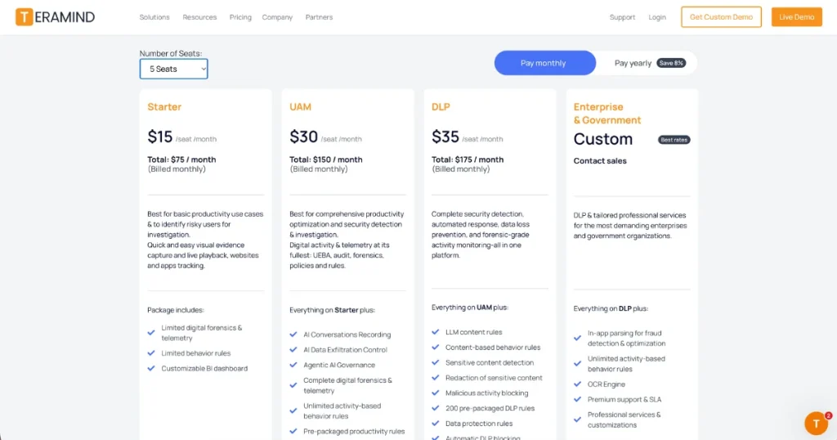The width and height of the screenshot is (837, 440).
Task: Open the Company menu
Action: [x=277, y=17]
